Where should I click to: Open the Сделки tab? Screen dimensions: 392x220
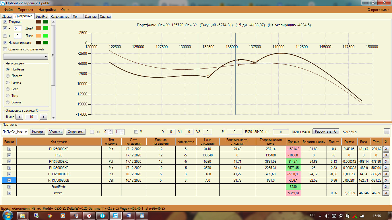(105, 17)
